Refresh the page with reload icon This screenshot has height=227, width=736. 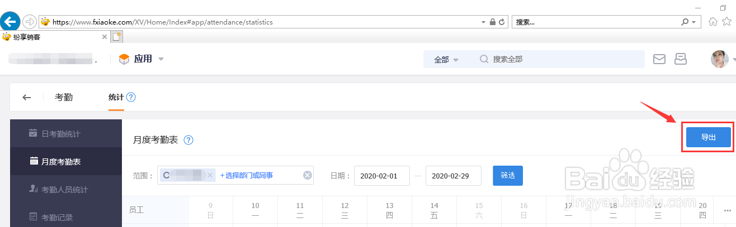click(x=502, y=22)
